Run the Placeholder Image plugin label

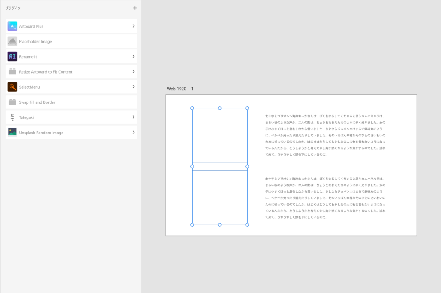coord(35,42)
